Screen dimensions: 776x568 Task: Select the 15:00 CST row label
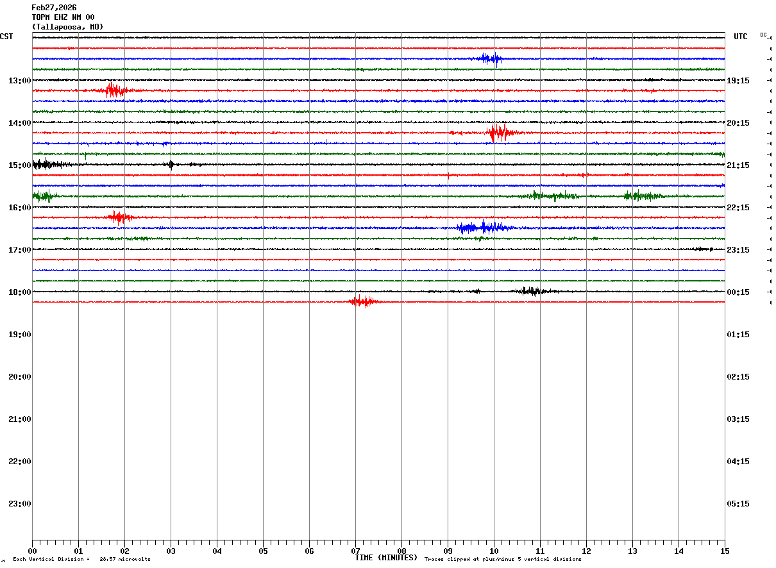20,165
